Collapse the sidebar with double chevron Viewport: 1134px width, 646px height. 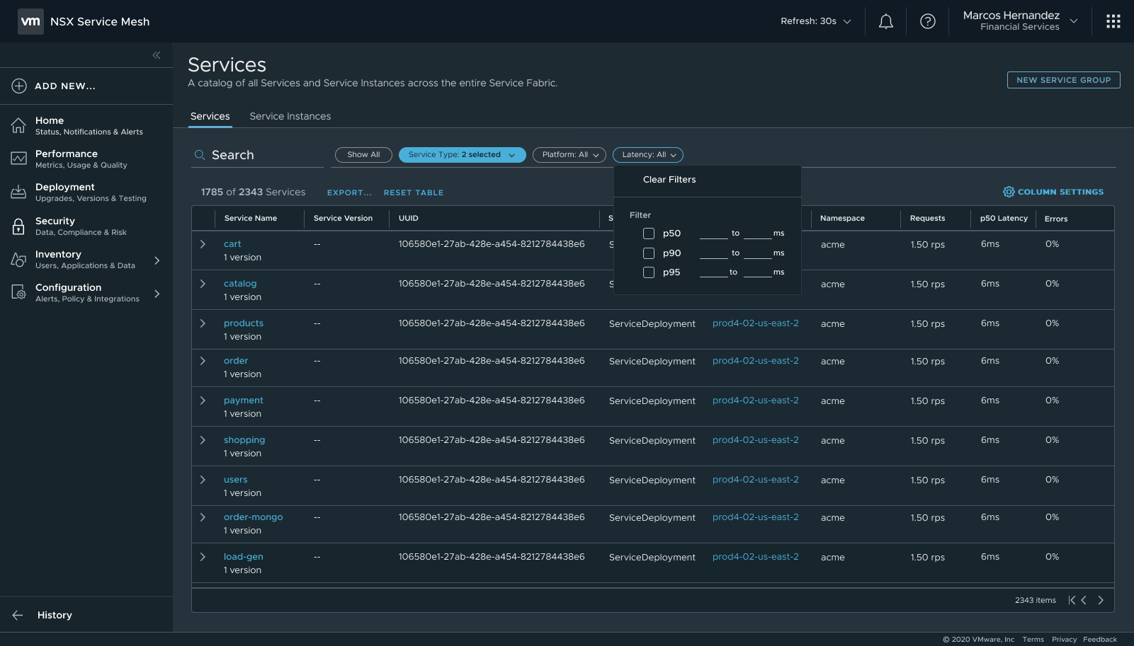[x=157, y=55]
